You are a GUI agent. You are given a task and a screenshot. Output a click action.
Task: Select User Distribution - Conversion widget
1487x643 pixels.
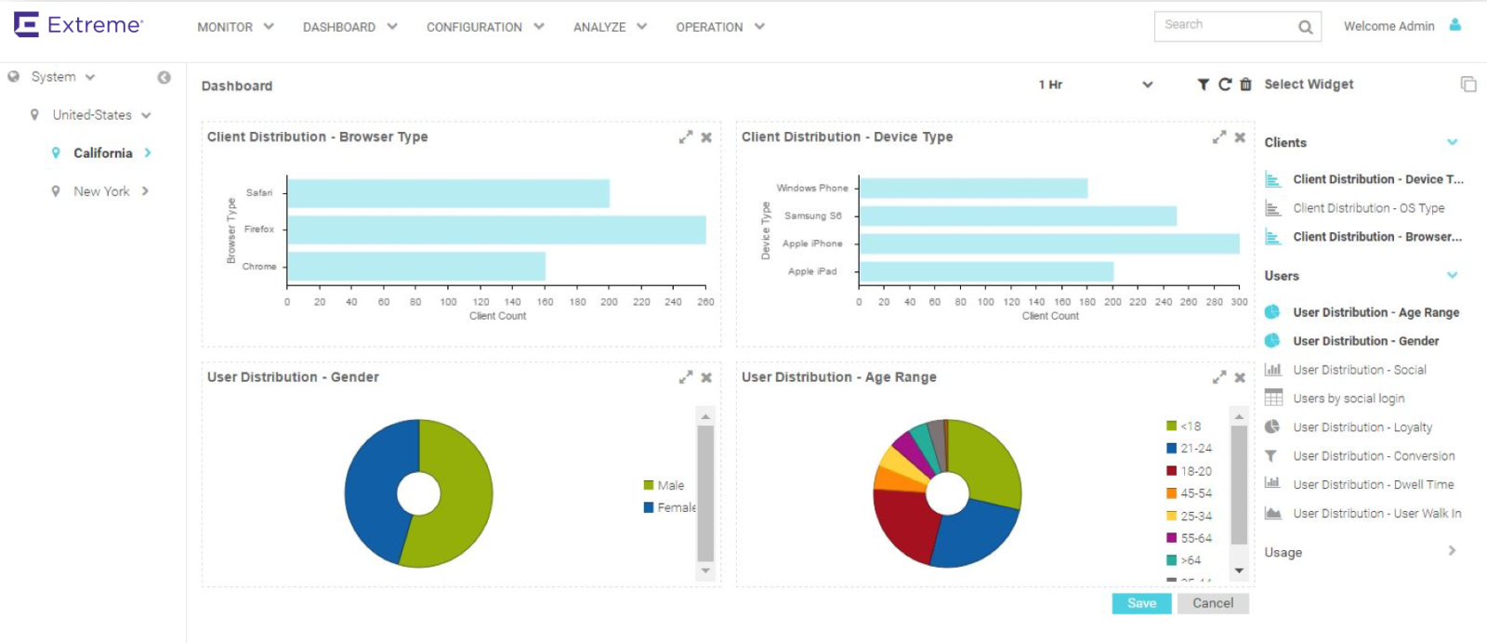point(1374,456)
